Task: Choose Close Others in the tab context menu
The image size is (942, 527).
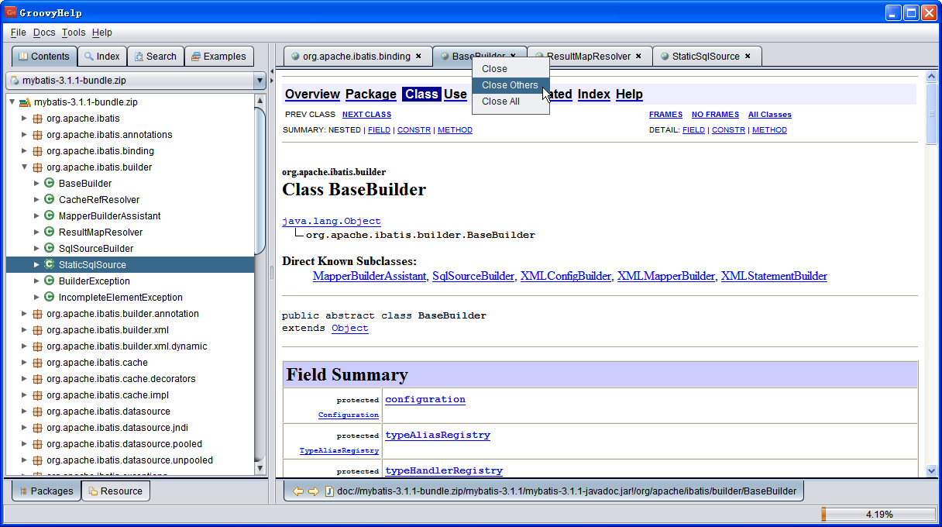Action: [x=510, y=85]
